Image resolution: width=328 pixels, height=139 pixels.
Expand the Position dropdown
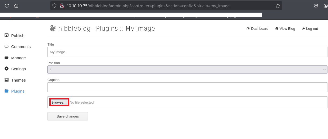point(187,69)
